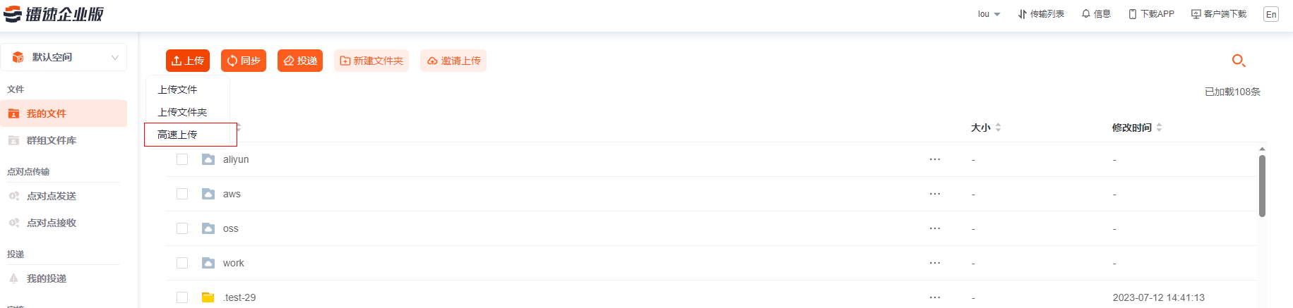Open group file library (群组文件库)

point(51,140)
